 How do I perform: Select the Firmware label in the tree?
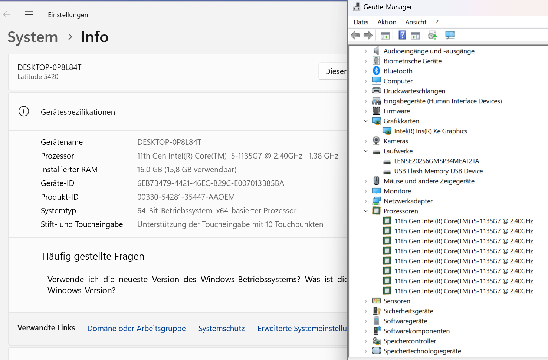[x=397, y=111]
